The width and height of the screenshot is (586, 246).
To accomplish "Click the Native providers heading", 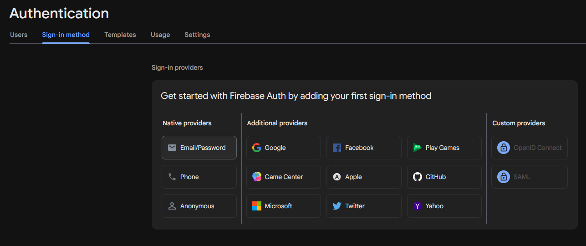I will point(187,123).
